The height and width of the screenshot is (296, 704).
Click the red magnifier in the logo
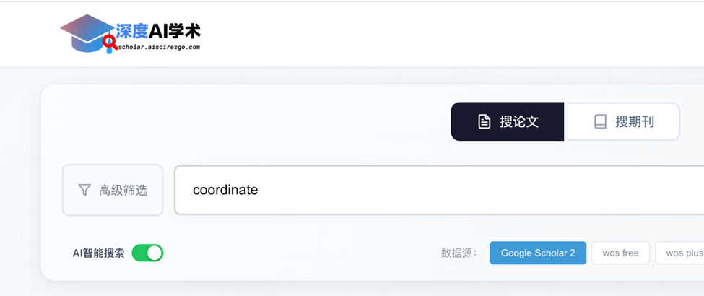(110, 42)
